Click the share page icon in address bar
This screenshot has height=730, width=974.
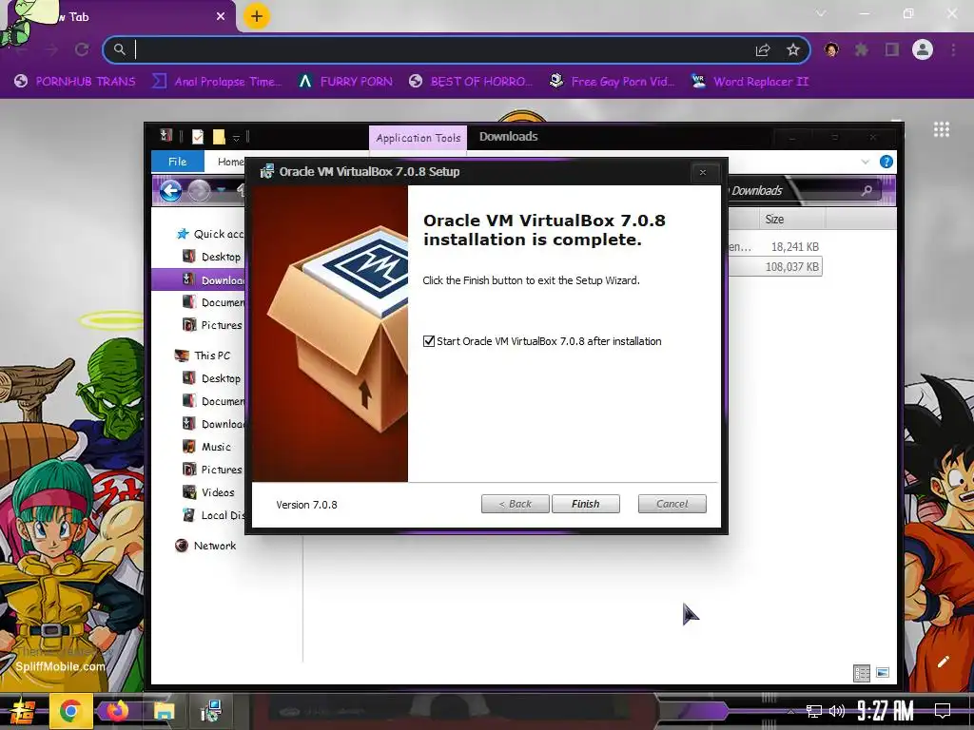[x=763, y=49]
